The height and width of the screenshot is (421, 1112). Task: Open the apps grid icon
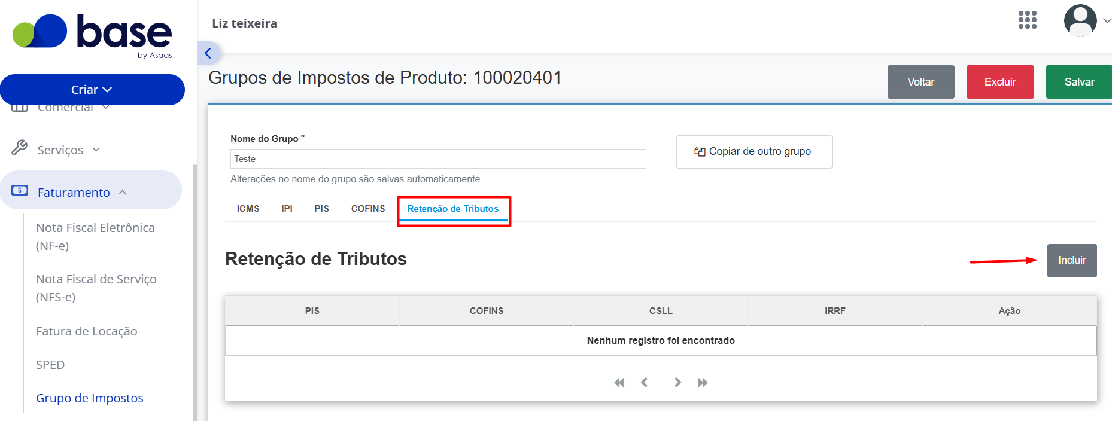click(x=1027, y=20)
